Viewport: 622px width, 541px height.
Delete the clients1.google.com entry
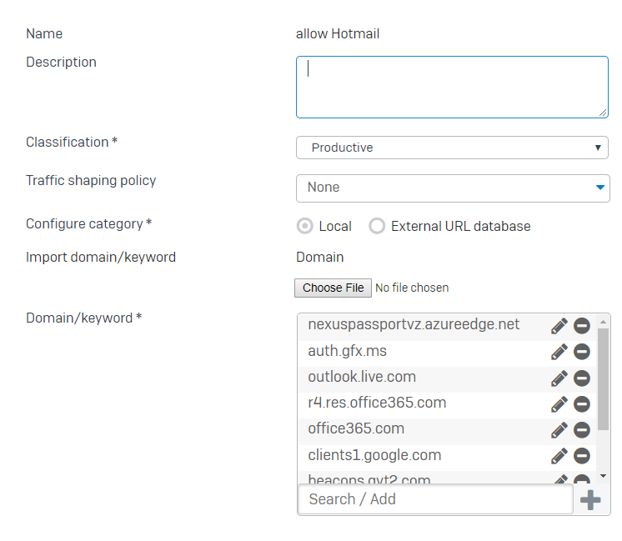click(x=582, y=456)
